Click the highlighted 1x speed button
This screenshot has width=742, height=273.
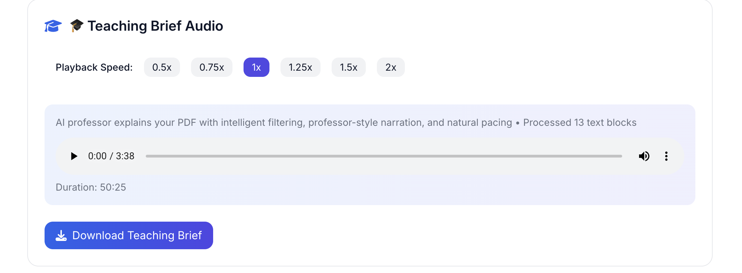(x=256, y=67)
